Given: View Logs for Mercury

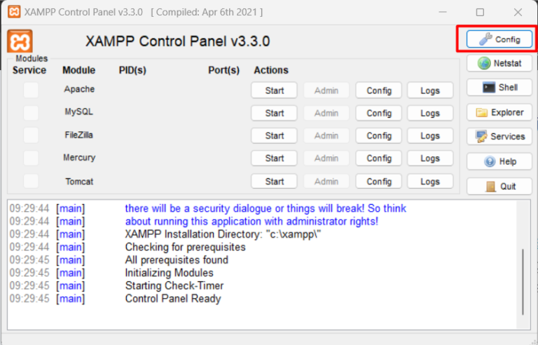Looking at the screenshot, I should pyautogui.click(x=430, y=158).
